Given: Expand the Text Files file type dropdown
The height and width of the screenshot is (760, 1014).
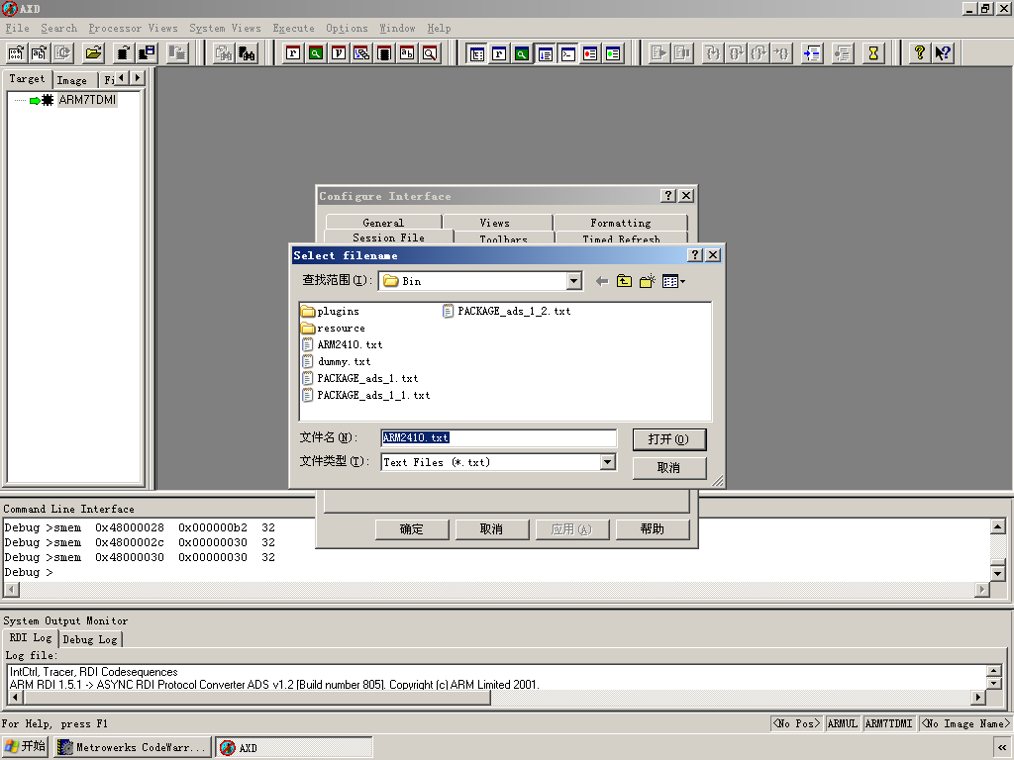Looking at the screenshot, I should 607,462.
